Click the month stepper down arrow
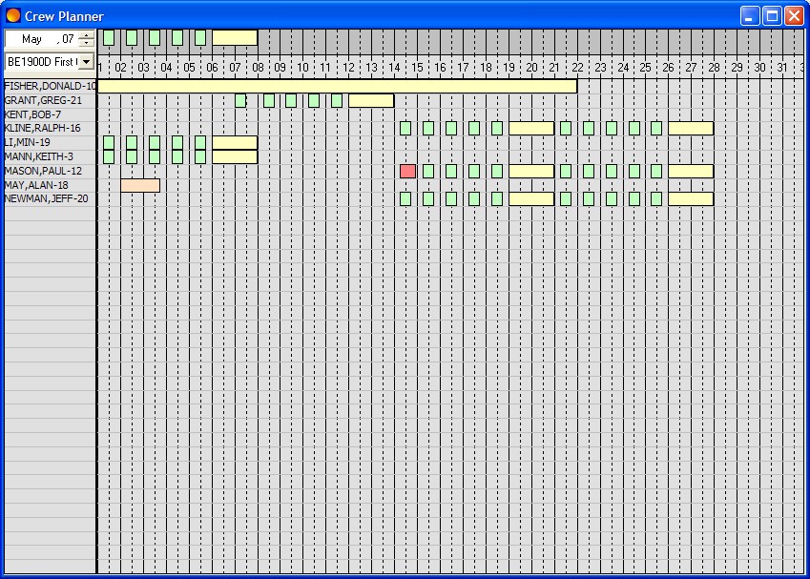This screenshot has width=810, height=579. coord(87,43)
